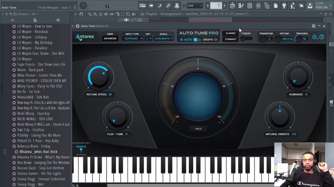This screenshot has height=187, width=334.
Task: Toggle the Throat modeling switch
Action: [x=246, y=39]
